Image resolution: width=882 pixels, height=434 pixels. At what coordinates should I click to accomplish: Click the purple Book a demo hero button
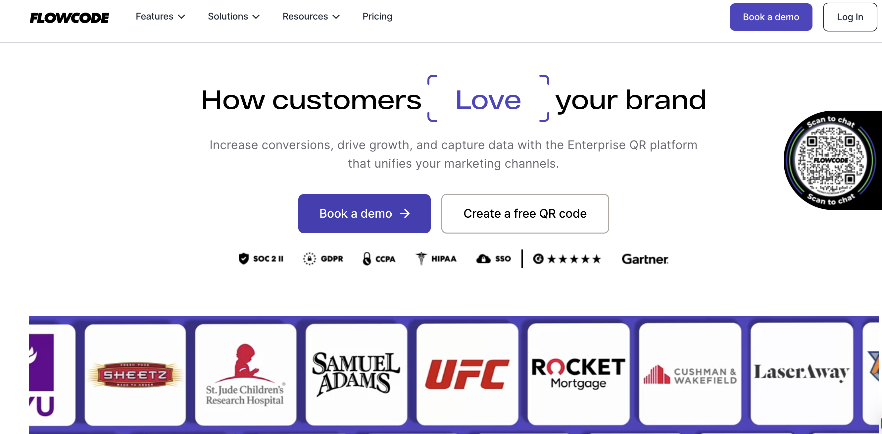[364, 213]
